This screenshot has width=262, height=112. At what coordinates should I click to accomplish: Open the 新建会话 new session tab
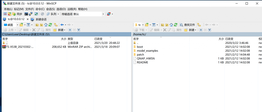[39, 19]
